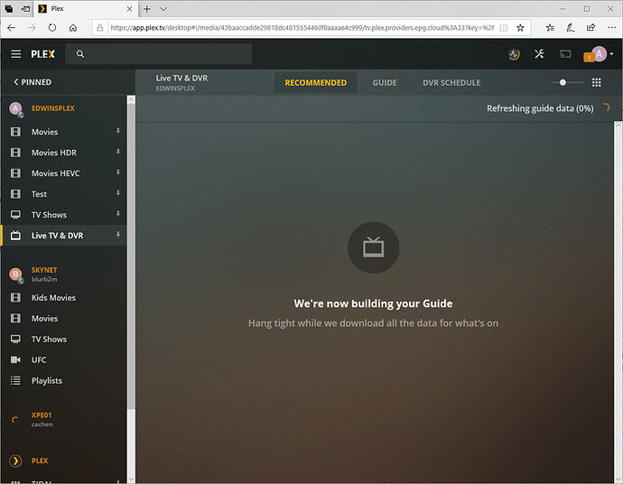The image size is (623, 484).
Task: Open the reading view icon
Action: pos(504,27)
